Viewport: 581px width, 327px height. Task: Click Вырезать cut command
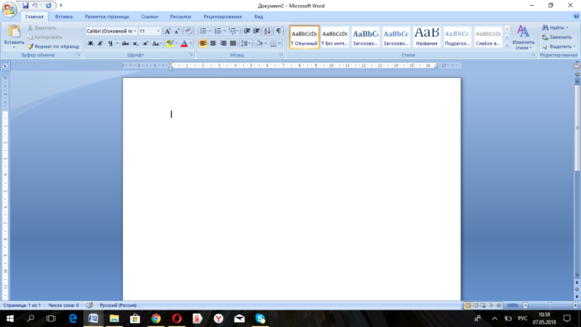[41, 27]
